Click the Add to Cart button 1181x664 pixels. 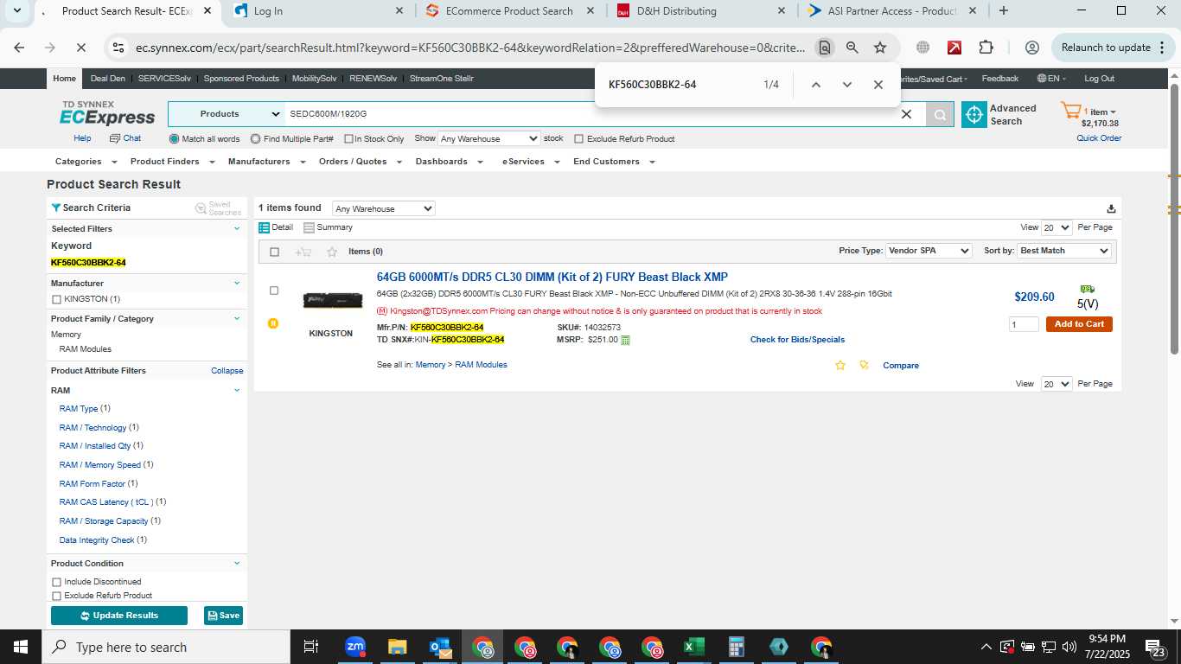coord(1079,324)
